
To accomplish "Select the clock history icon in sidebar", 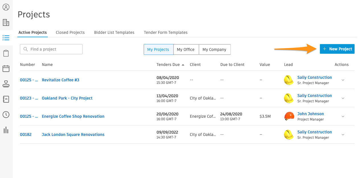I will click(6, 115).
